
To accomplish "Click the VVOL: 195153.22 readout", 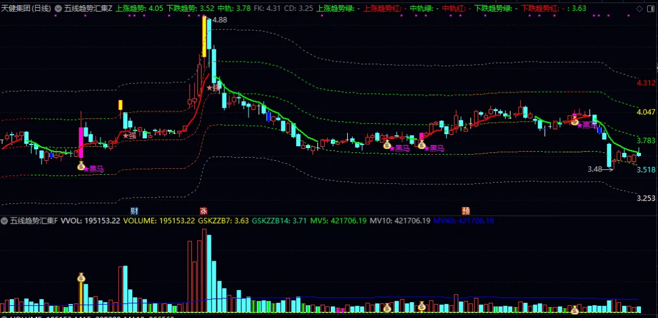I will [91, 221].
